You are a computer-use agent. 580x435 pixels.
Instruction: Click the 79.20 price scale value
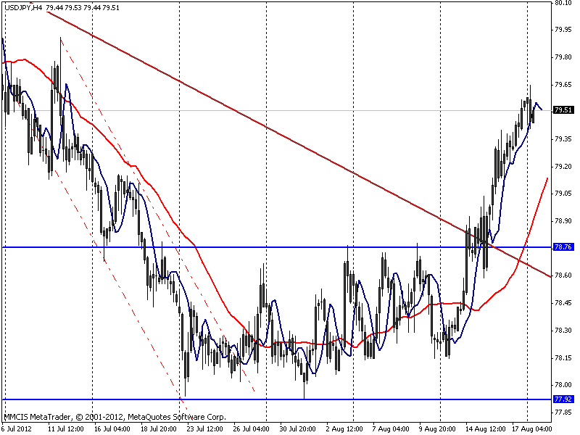[563, 167]
